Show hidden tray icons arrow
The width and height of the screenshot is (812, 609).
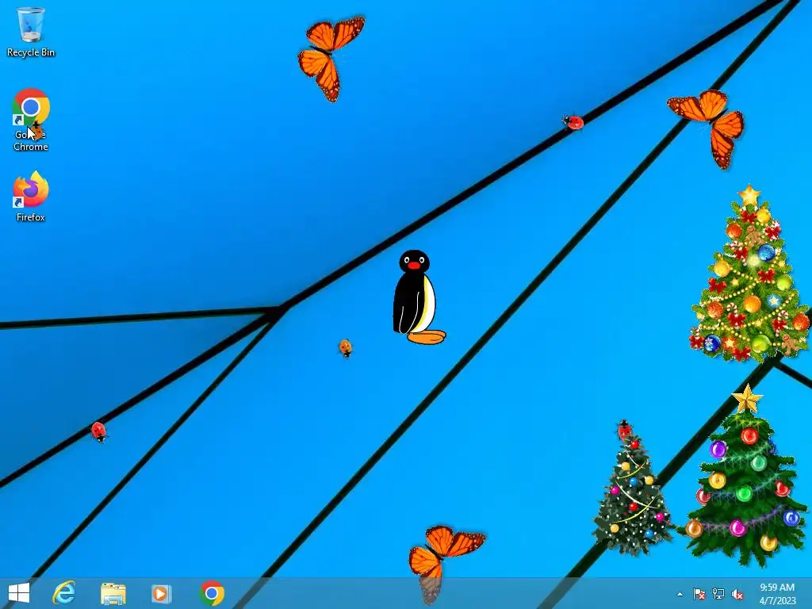[680, 594]
